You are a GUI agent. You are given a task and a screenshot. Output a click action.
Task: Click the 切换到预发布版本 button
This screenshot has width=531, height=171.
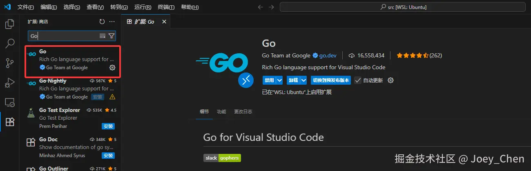click(331, 80)
